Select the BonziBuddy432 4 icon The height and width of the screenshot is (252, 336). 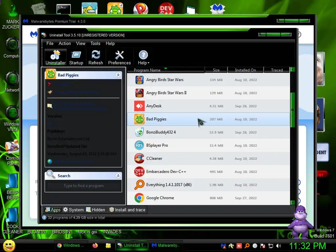pyautogui.click(x=139, y=132)
